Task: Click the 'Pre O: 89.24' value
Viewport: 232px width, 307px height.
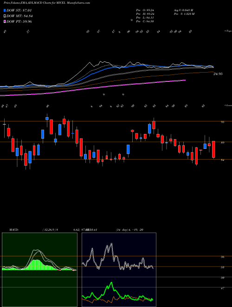Action: point(145,10)
